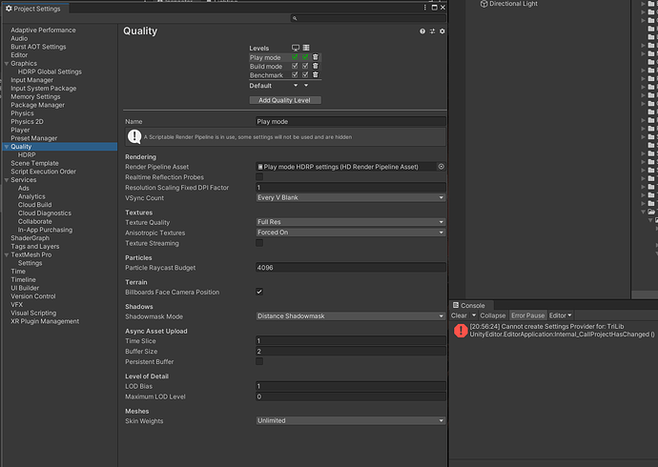Pick Render Pipeline Asset object selector
Screen dimensions: 658x467
[x=441, y=167]
